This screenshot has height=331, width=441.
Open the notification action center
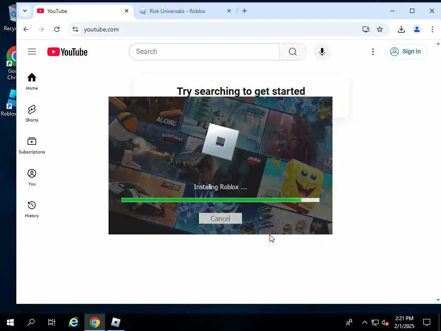427,322
